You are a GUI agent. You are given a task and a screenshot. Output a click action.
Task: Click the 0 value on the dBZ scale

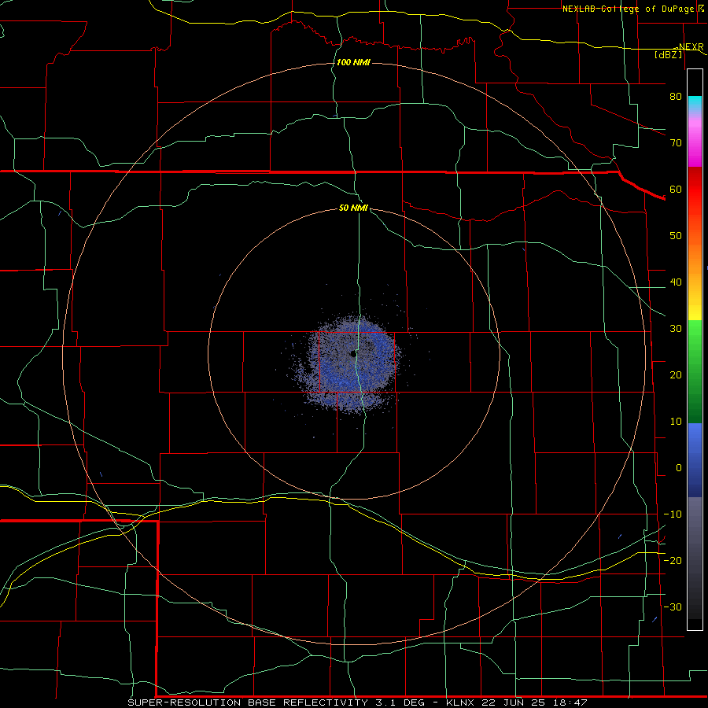pos(679,468)
